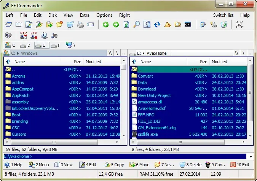
Task: Go back with the green left arrow
Action: coord(105,25)
